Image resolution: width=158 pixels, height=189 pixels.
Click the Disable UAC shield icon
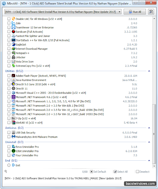pos(13,19)
